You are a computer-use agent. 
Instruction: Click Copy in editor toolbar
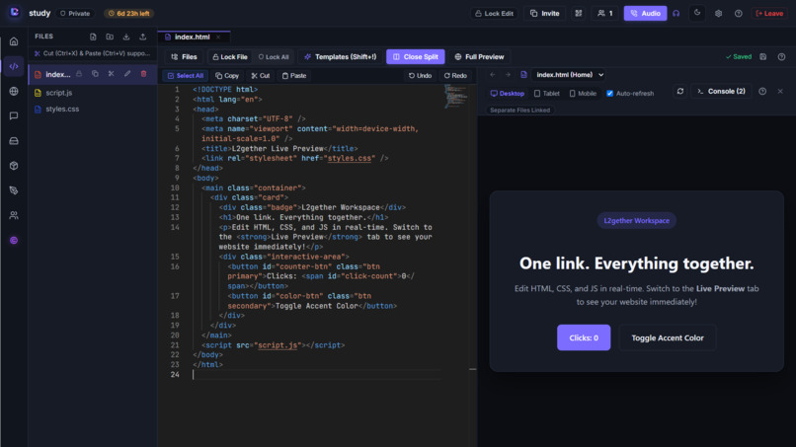pyautogui.click(x=227, y=76)
